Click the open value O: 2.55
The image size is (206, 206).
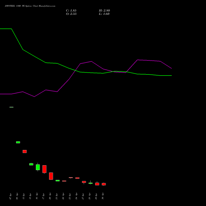tap(71, 14)
